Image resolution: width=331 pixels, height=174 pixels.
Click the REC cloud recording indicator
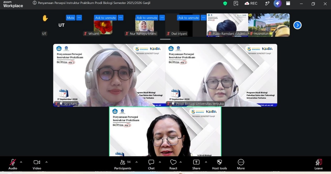[x=251, y=3]
